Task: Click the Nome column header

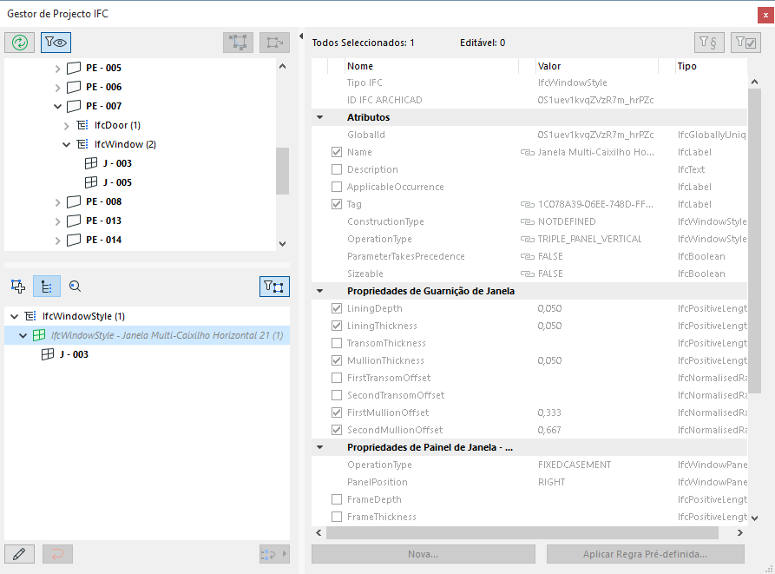Action: [x=431, y=66]
